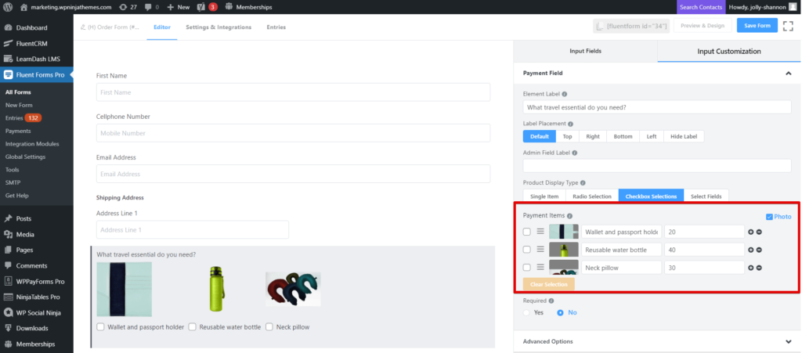
Task: Click the Clear Selection button
Action: pos(549,284)
